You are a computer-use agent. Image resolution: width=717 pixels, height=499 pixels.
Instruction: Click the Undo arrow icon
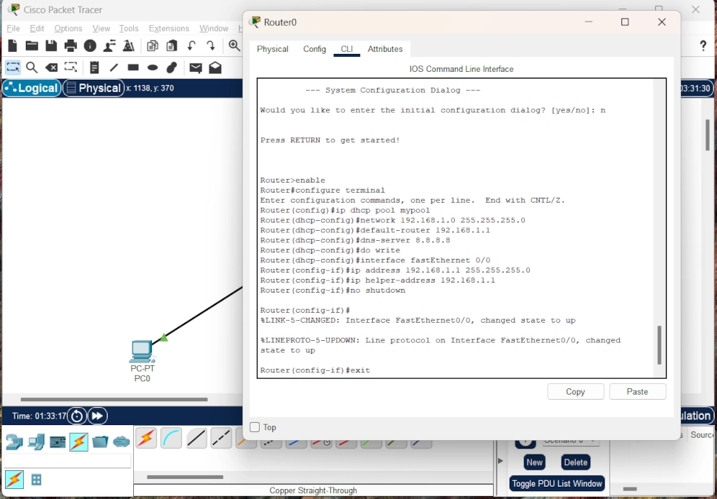point(191,45)
